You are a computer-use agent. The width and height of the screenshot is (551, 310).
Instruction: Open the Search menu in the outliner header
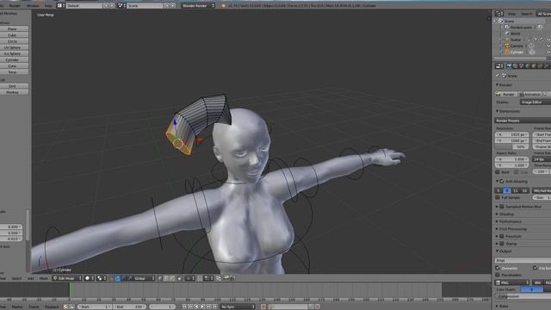tap(526, 14)
